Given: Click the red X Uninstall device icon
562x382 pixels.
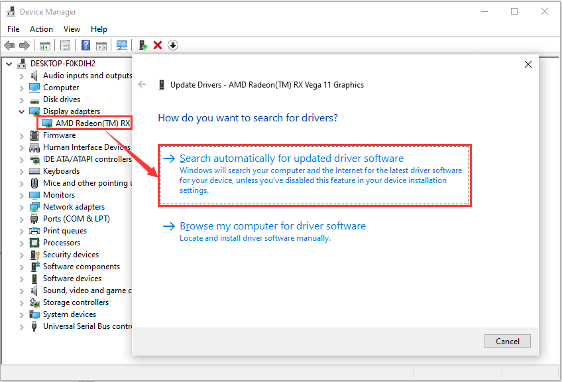Looking at the screenshot, I should (x=158, y=45).
